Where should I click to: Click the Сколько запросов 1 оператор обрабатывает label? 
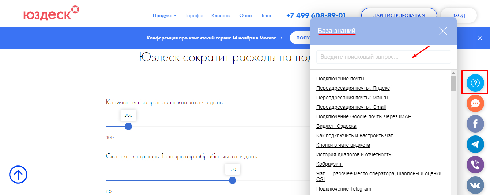[x=181, y=156]
